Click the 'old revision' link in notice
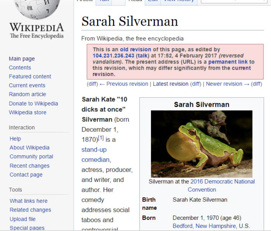This screenshot has width=271, height=231. [135, 49]
